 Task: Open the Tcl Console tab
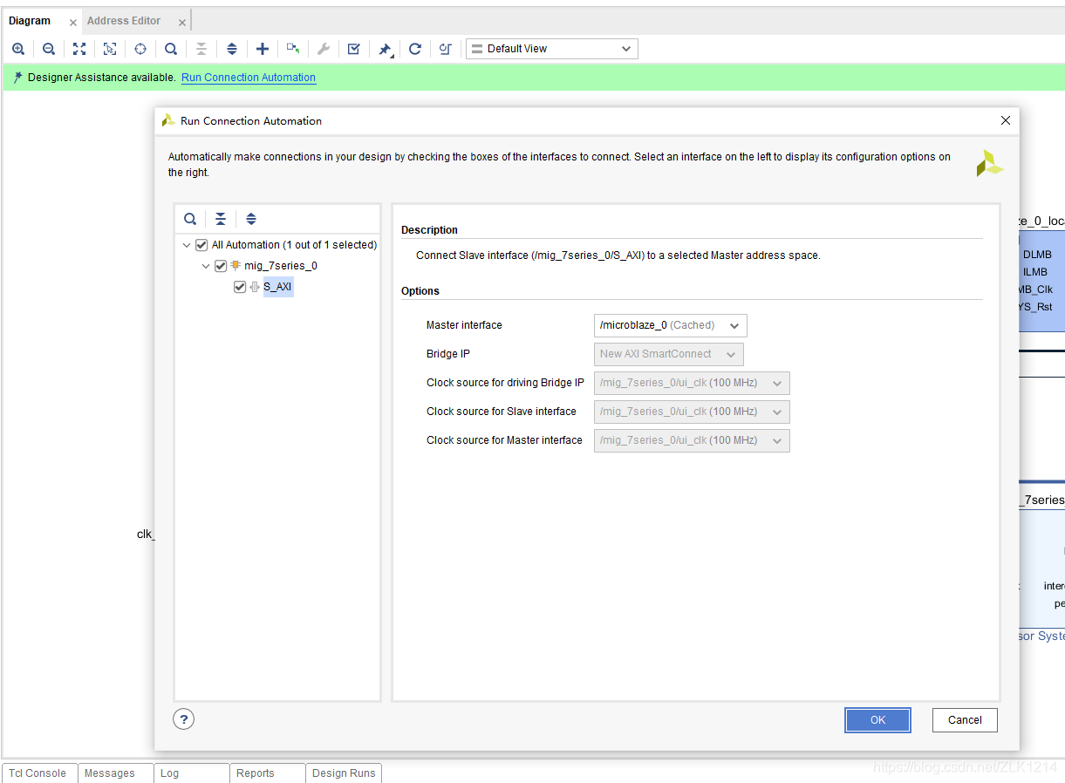(38, 773)
